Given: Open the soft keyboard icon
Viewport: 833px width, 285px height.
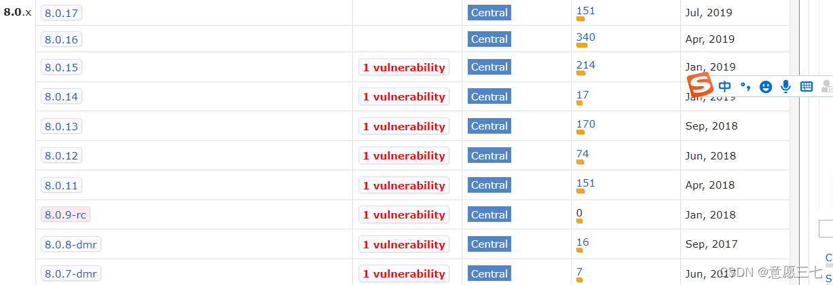Looking at the screenshot, I should 807,86.
